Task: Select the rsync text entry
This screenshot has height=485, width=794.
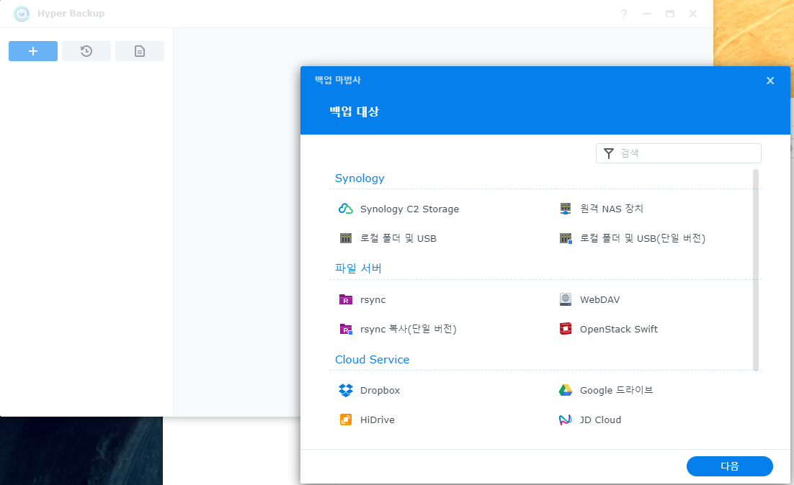Action: point(373,300)
